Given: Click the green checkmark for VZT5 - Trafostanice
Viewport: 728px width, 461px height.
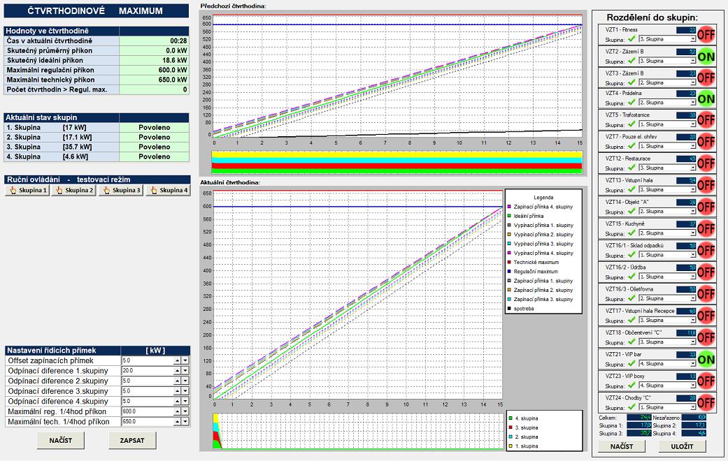Looking at the screenshot, I should pyautogui.click(x=631, y=125).
